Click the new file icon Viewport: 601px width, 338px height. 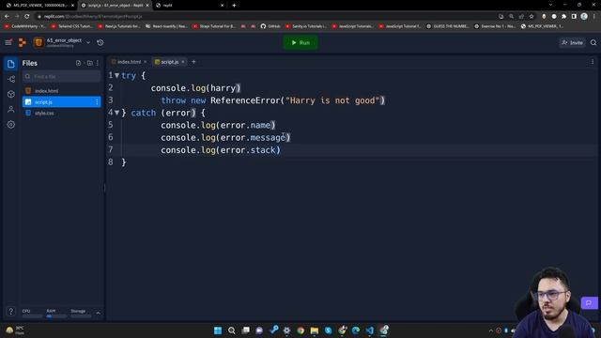click(x=79, y=63)
